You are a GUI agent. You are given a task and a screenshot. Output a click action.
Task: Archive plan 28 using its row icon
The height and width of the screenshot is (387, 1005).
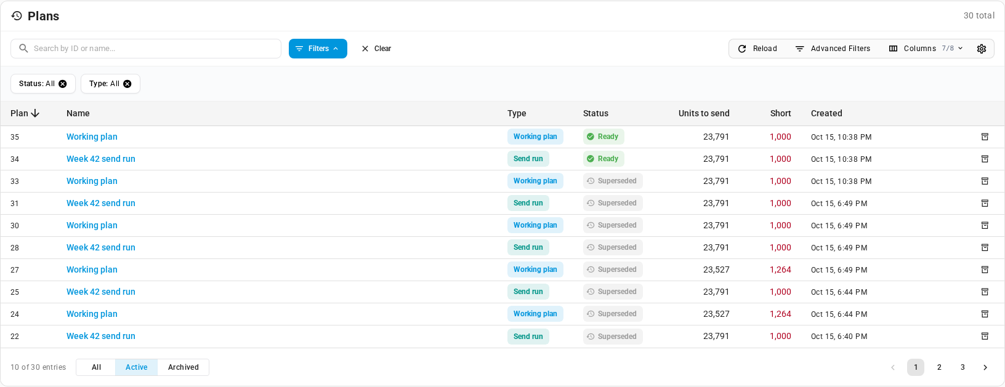click(985, 247)
